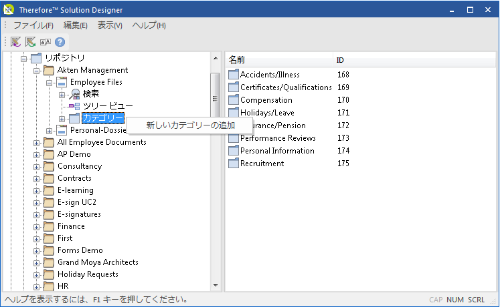Click the Personal-Dossier category icon
The height and width of the screenshot is (307, 500).
(x=62, y=130)
